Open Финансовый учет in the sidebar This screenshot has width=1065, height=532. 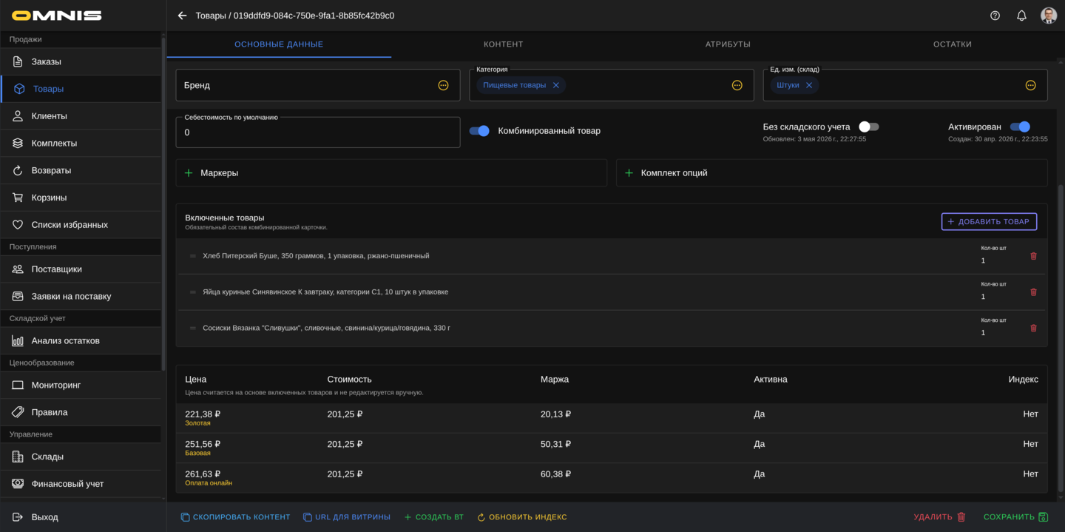pos(81,484)
